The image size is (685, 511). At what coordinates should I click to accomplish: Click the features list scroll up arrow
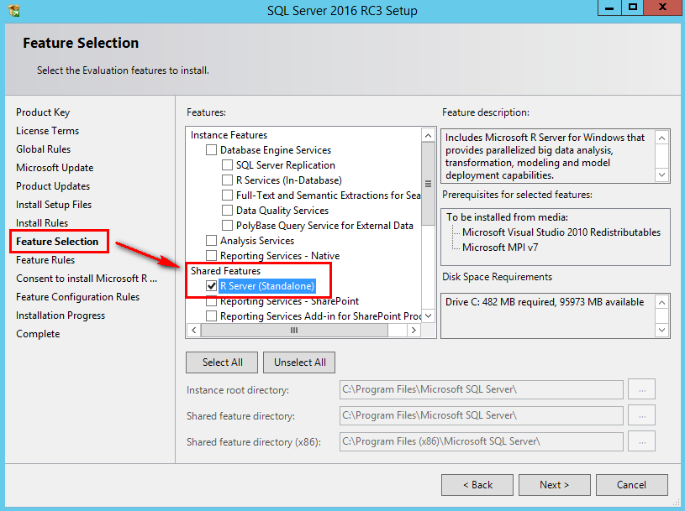tap(428, 136)
